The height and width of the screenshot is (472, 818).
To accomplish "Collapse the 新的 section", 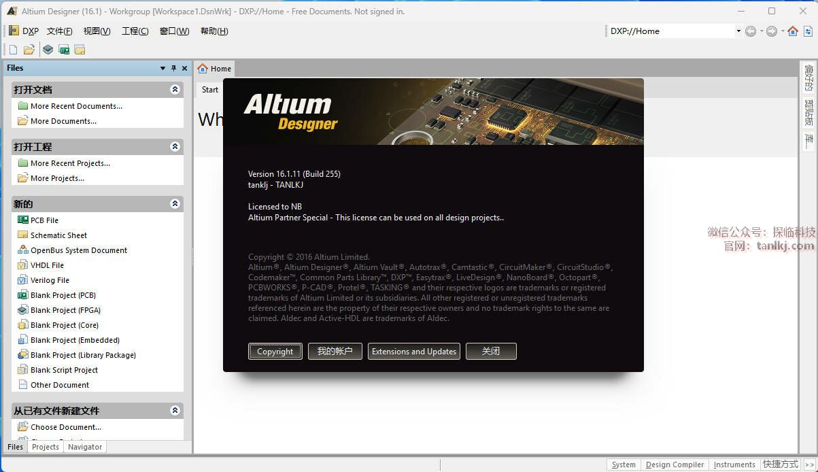I will pos(175,204).
